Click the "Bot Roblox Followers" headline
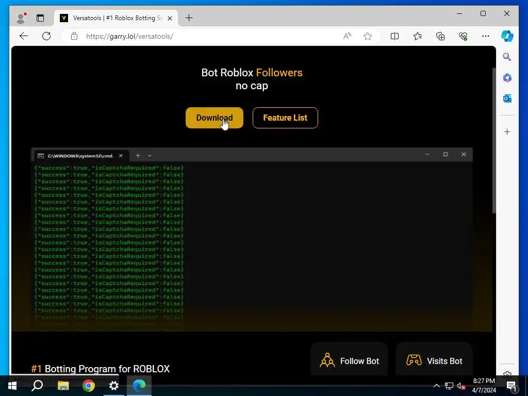Image resolution: width=528 pixels, height=396 pixels. (252, 72)
